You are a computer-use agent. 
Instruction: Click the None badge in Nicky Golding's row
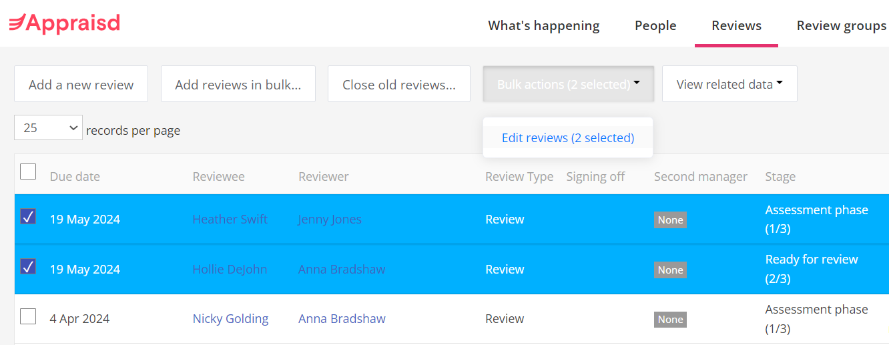click(670, 320)
